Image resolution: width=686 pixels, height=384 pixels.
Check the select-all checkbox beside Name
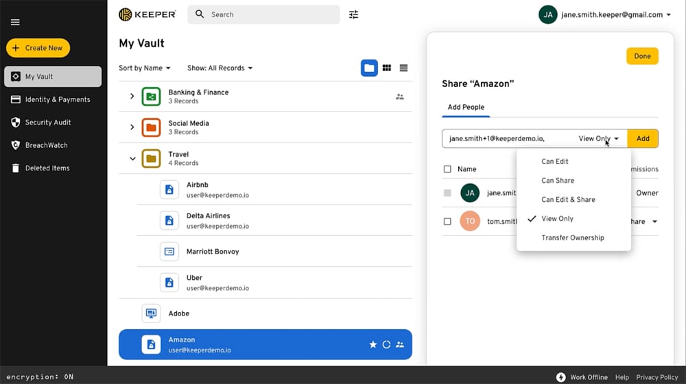(447, 169)
